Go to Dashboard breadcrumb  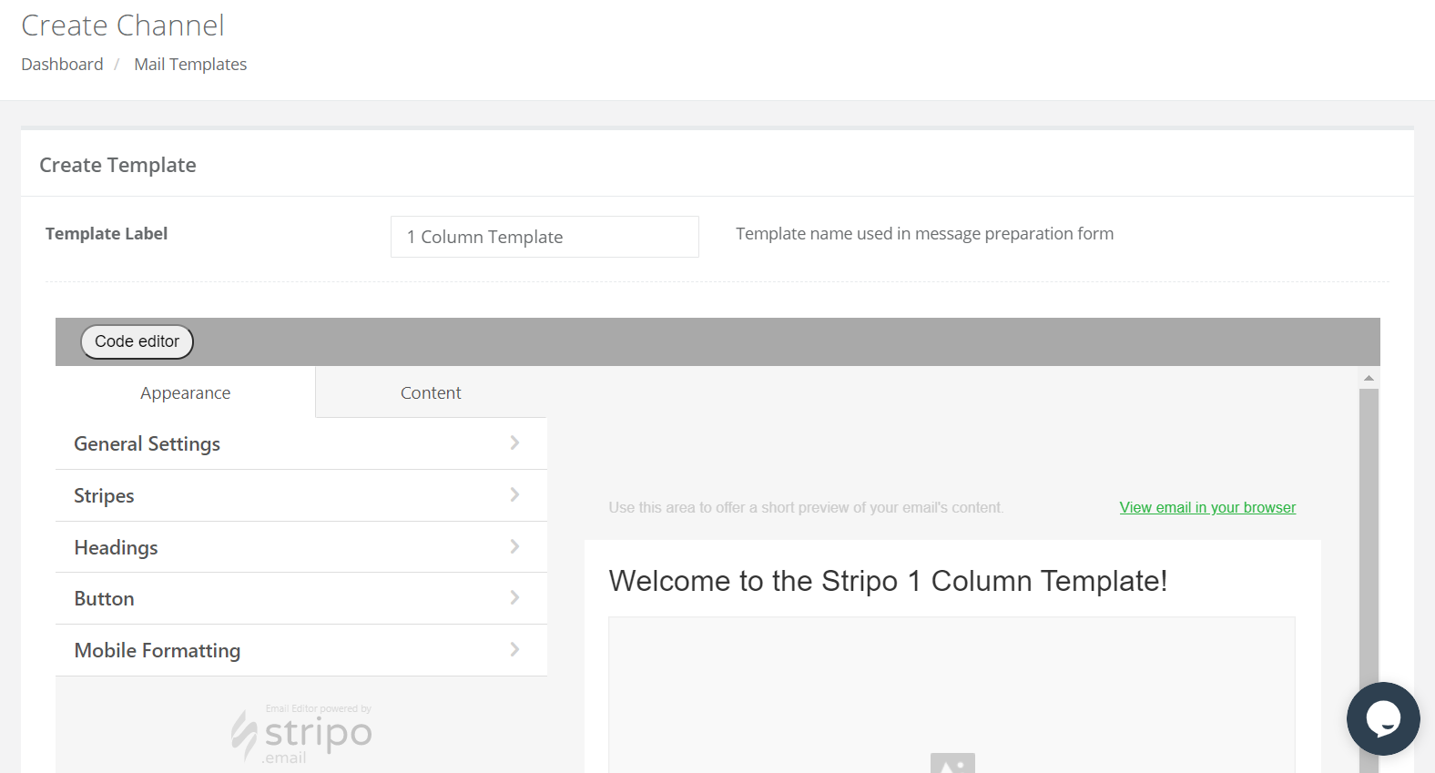pyautogui.click(x=62, y=65)
